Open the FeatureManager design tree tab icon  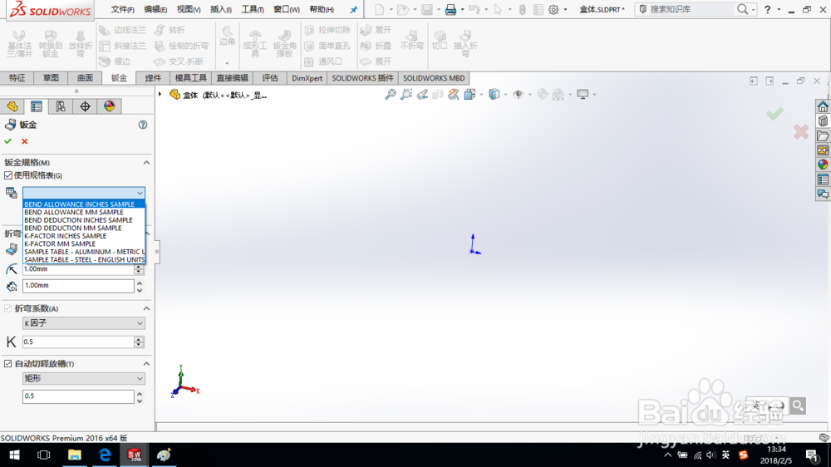(12, 106)
